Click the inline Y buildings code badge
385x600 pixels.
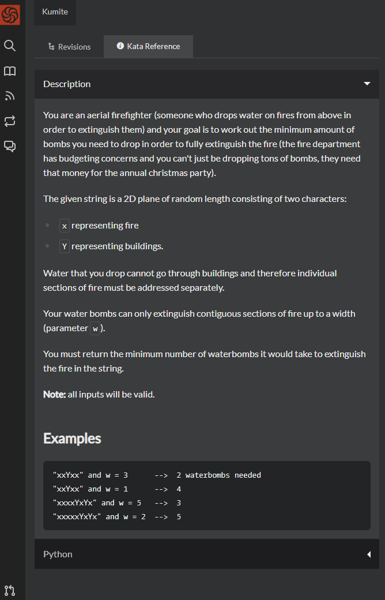point(64,246)
